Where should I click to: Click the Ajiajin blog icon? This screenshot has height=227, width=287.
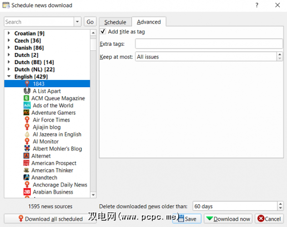pyautogui.click(x=27, y=127)
